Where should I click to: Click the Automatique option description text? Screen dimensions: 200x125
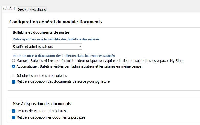(79, 66)
